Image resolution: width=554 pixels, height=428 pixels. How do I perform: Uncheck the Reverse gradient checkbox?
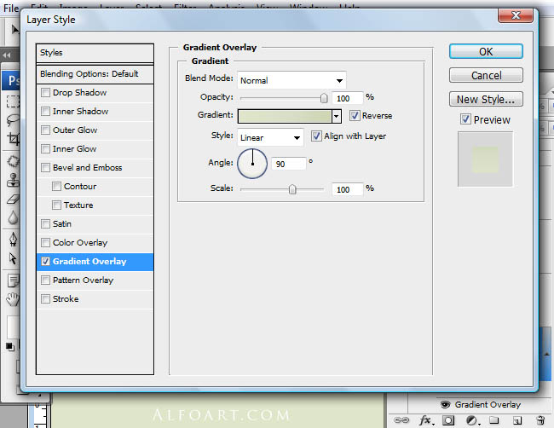355,116
